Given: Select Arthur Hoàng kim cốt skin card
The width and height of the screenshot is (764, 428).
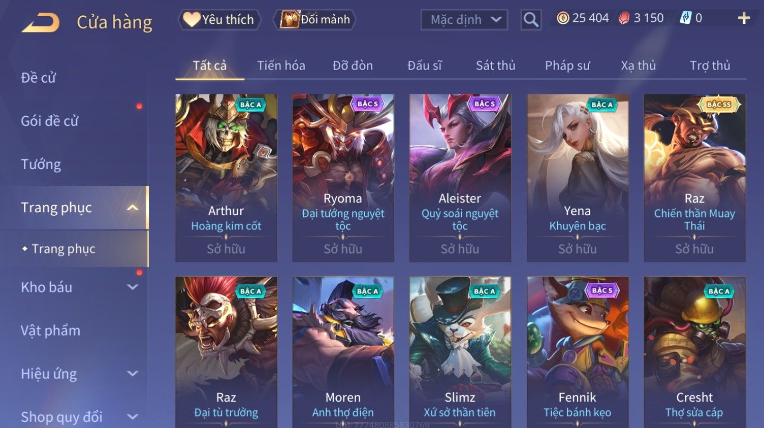Looking at the screenshot, I should click(226, 178).
